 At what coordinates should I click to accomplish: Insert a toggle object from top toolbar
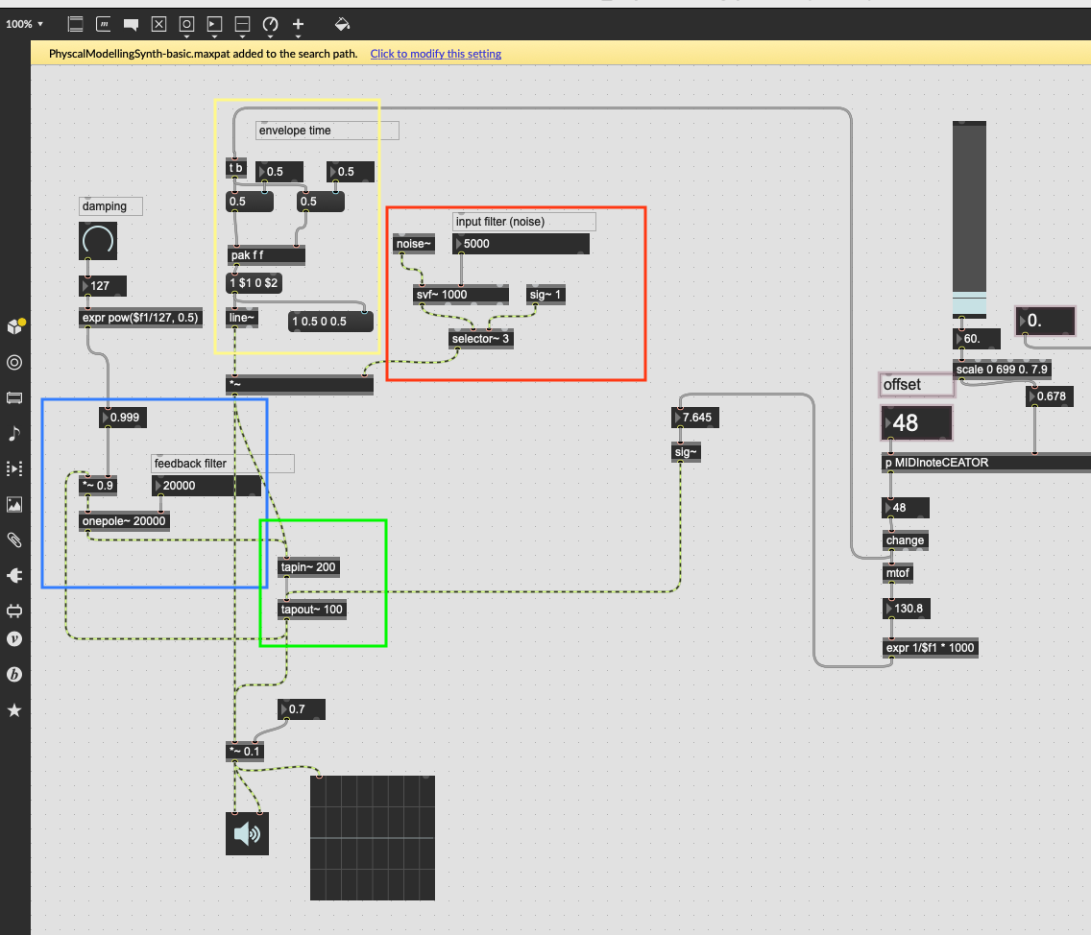tap(159, 23)
